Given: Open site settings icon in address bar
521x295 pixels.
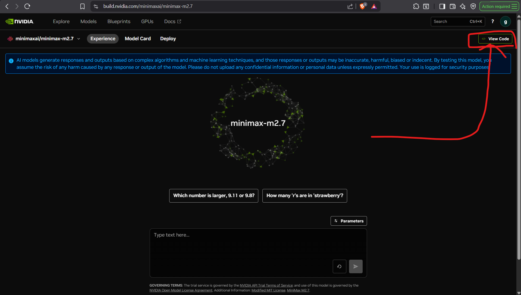Looking at the screenshot, I should [x=96, y=6].
